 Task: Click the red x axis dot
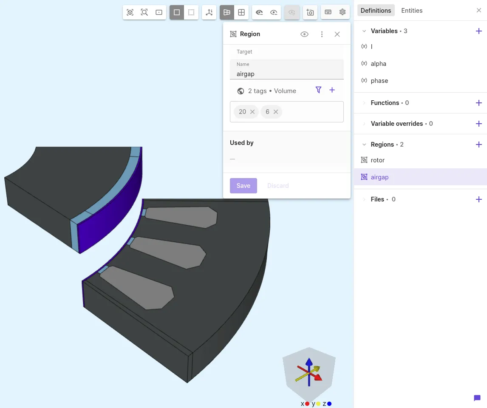(307, 404)
